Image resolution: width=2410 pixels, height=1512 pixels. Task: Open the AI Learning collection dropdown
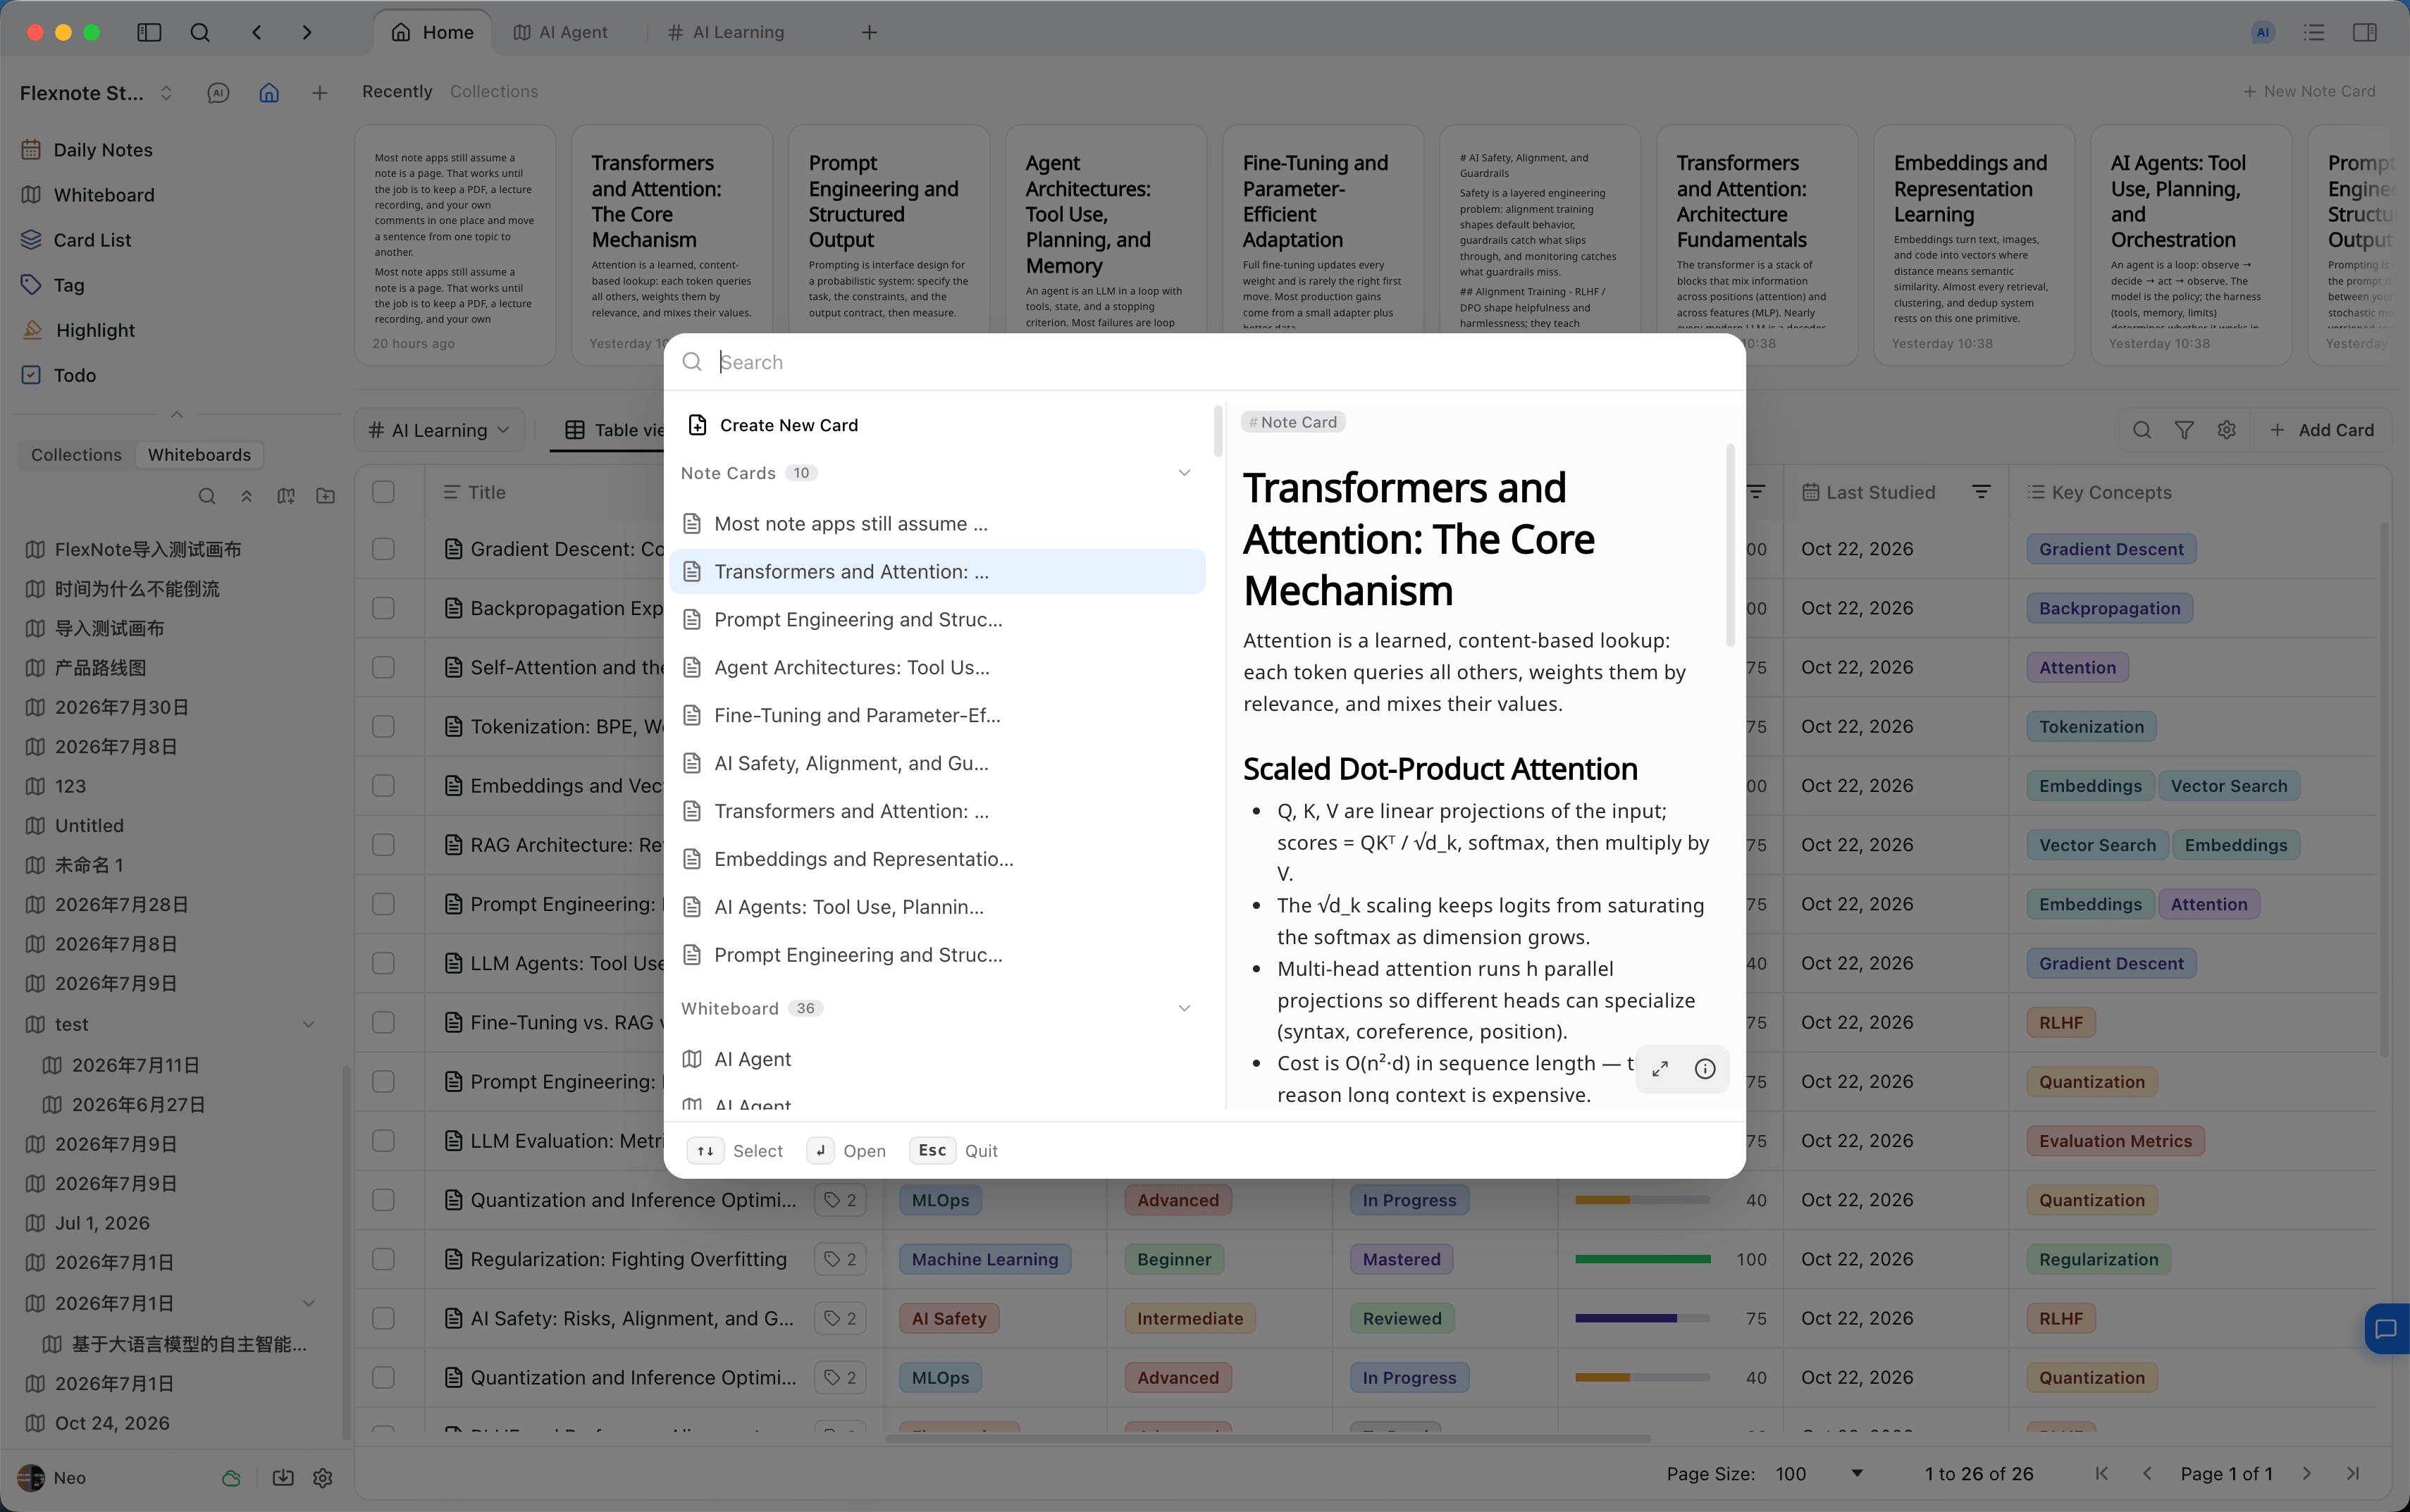440,430
